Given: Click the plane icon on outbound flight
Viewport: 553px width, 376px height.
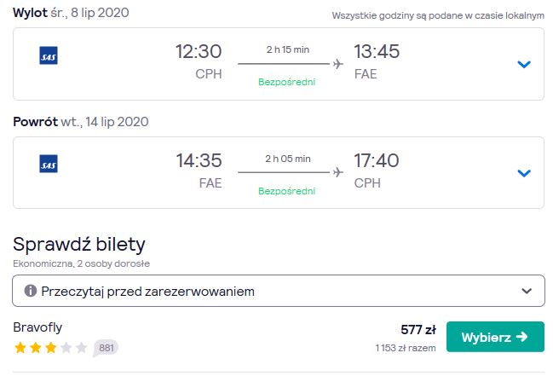Looking at the screenshot, I should pyautogui.click(x=338, y=64).
